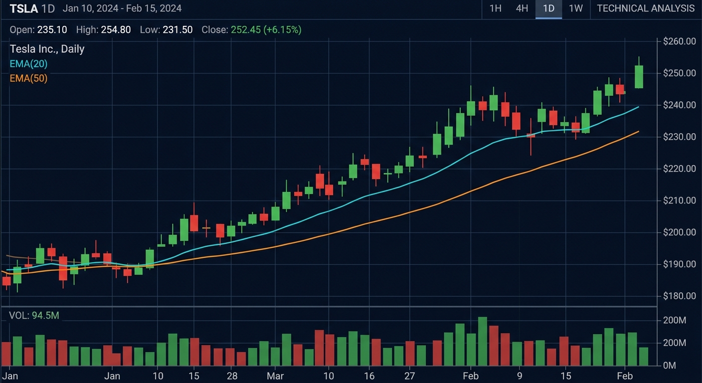Image resolution: width=702 pixels, height=383 pixels.
Task: Switch to the 1H timeframe
Action: pyautogui.click(x=495, y=8)
